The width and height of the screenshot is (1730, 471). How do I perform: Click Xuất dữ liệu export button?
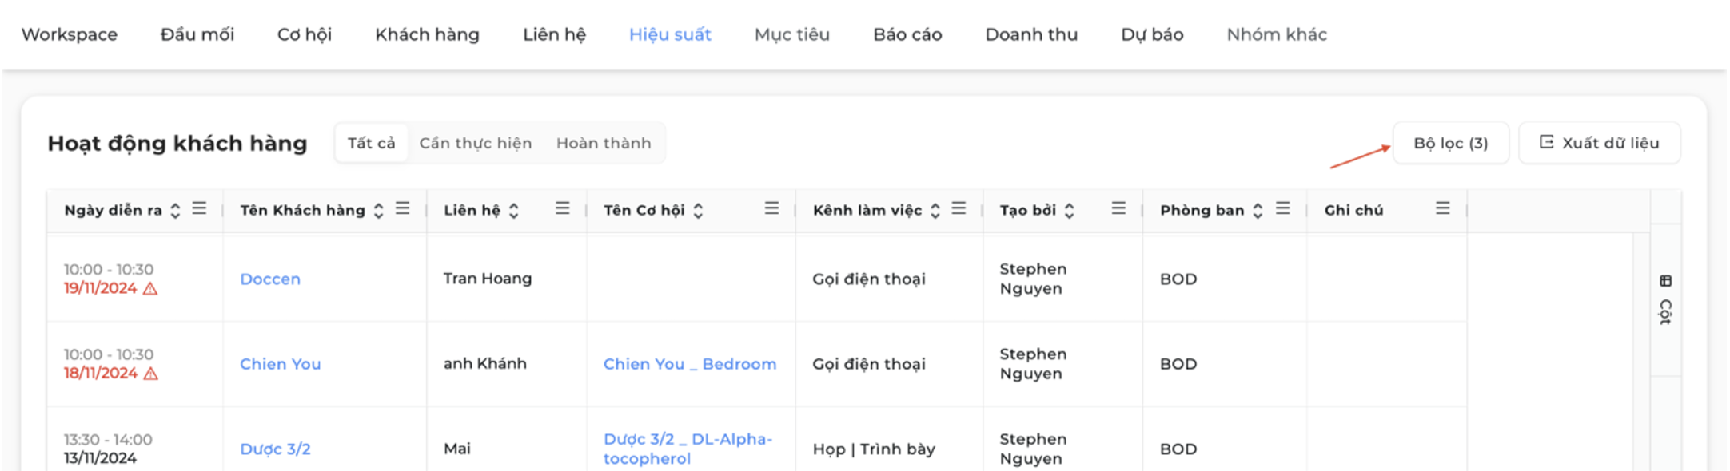pos(1600,143)
